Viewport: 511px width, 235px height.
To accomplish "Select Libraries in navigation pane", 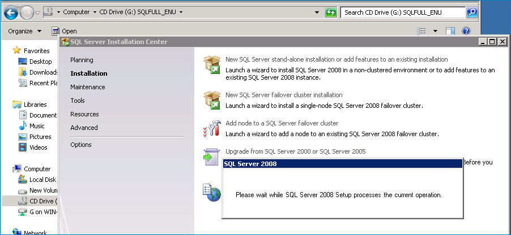I will click(x=35, y=105).
